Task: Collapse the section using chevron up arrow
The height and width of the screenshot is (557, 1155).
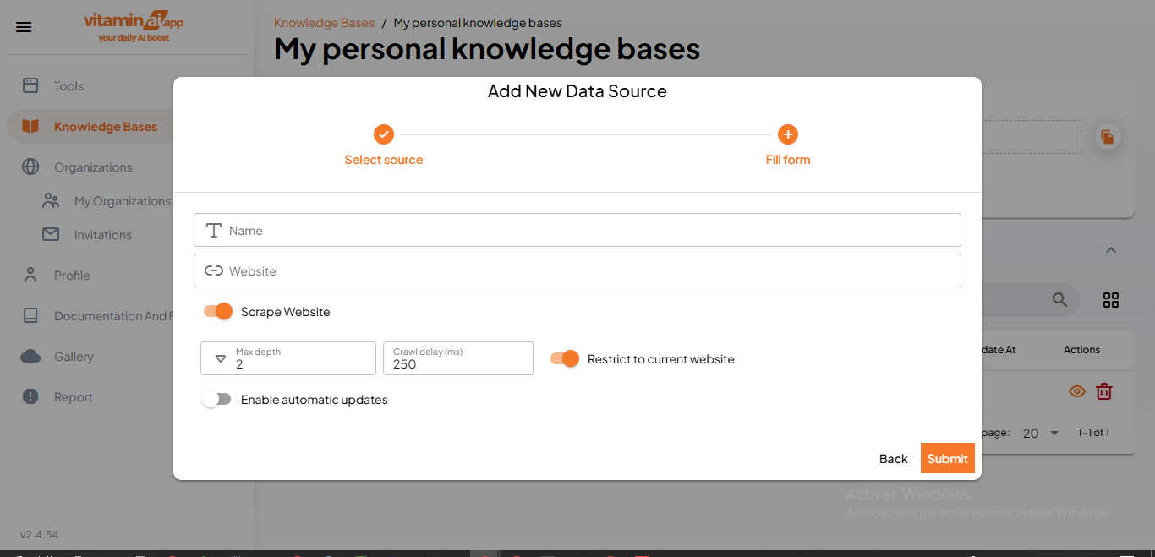Action: 1111,250
